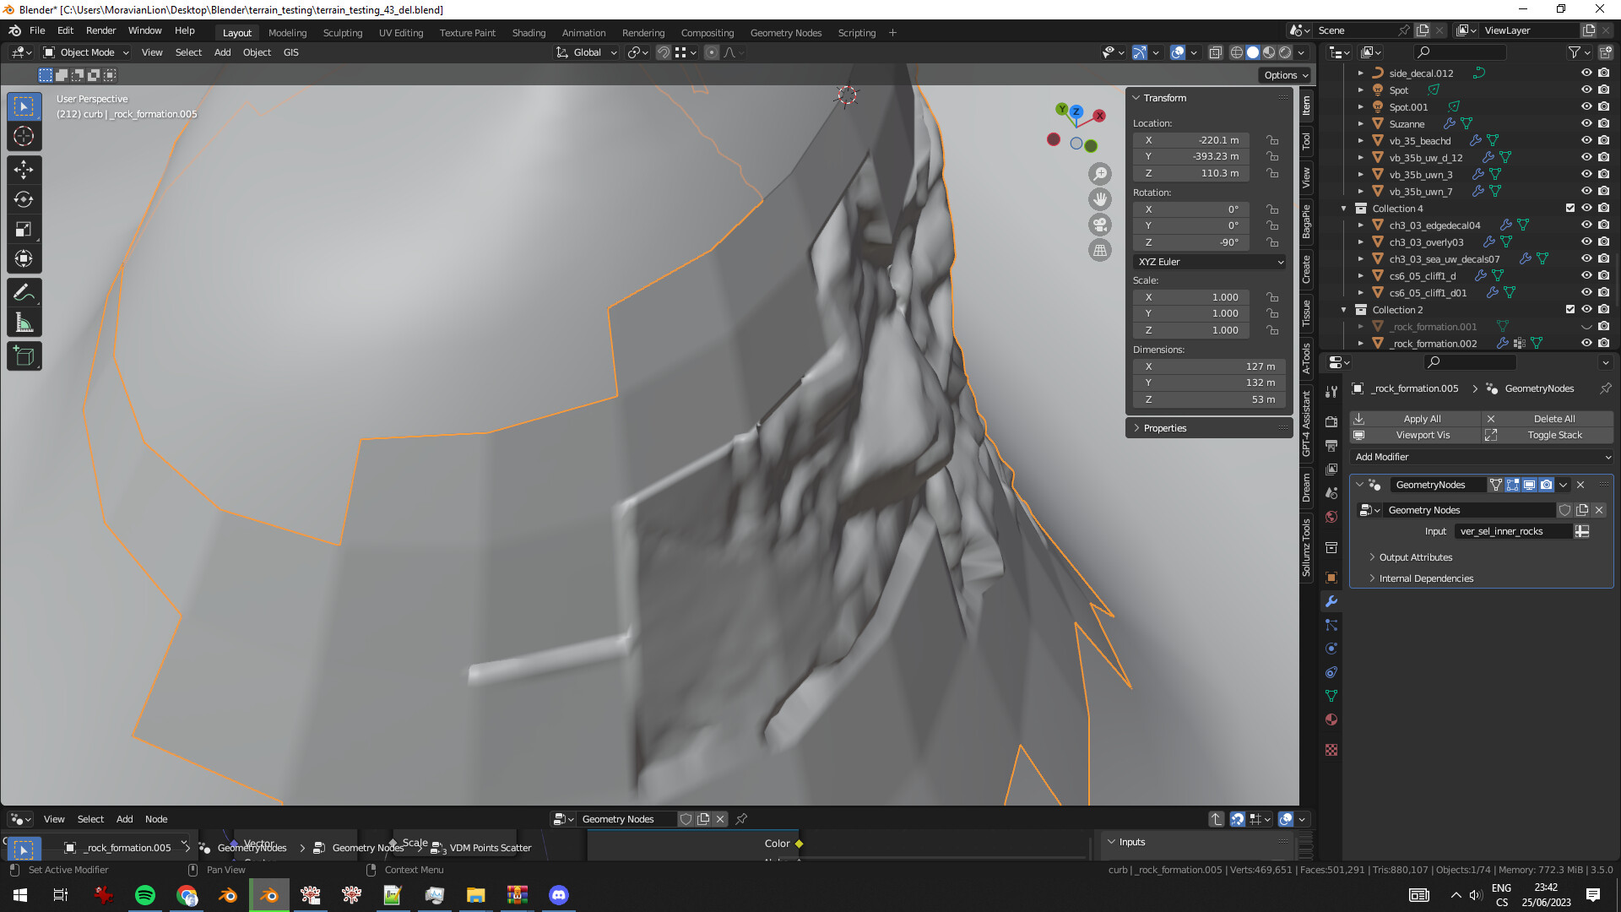Toggle camera view icon in viewport

pos(1100,225)
